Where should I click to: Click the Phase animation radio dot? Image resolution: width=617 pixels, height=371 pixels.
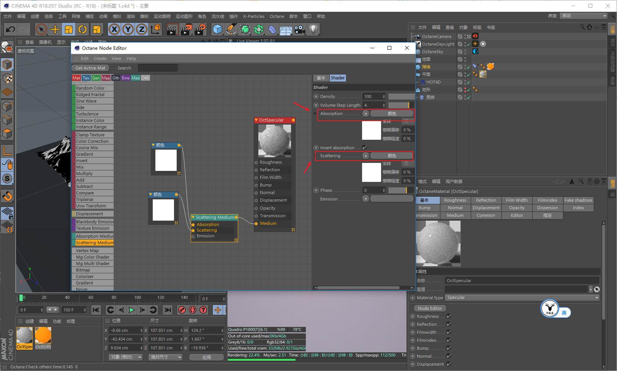[316, 190]
